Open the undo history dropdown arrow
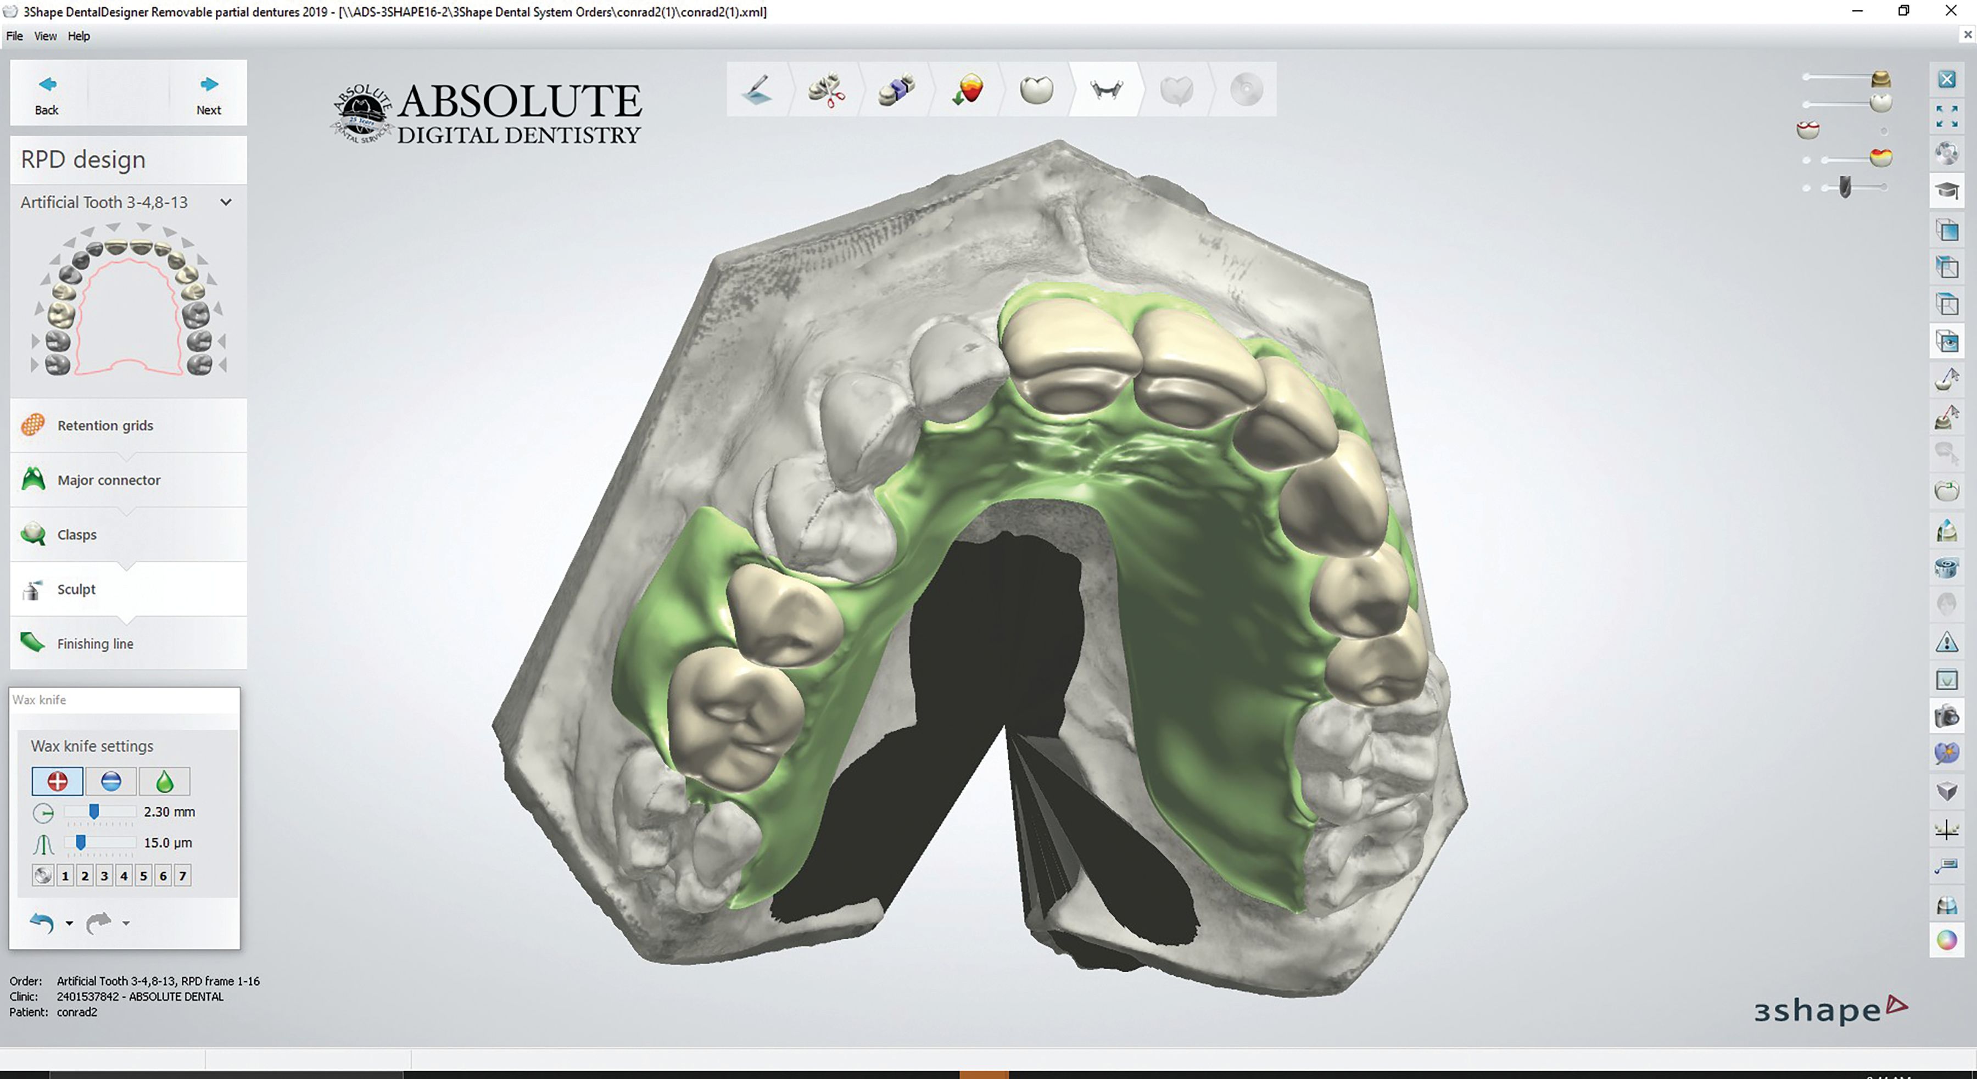 pyautogui.click(x=69, y=924)
